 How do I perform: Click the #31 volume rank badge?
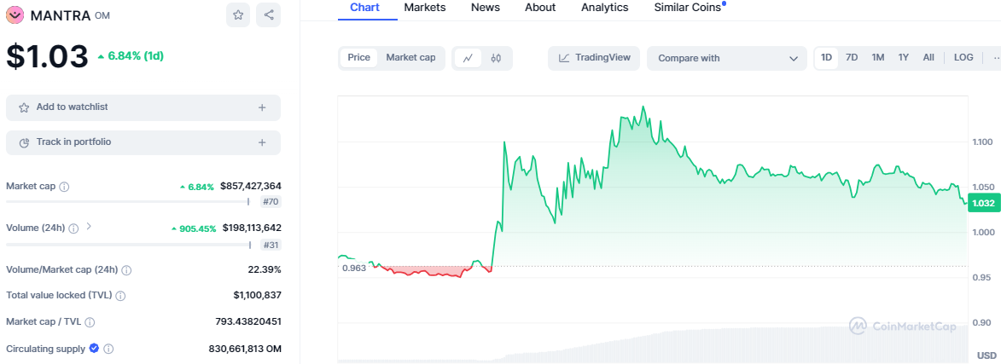[x=271, y=245]
